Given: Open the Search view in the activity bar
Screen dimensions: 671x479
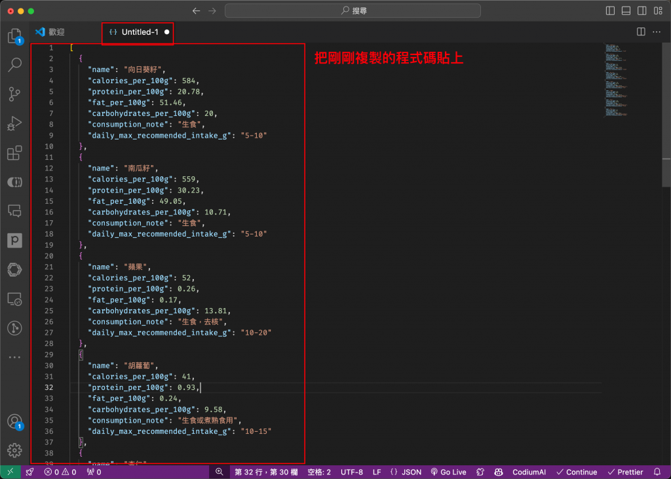Looking at the screenshot, I should point(14,65).
